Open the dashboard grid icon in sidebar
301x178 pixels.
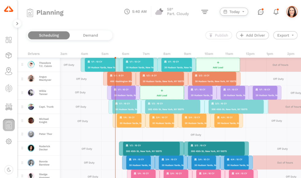click(x=9, y=40)
